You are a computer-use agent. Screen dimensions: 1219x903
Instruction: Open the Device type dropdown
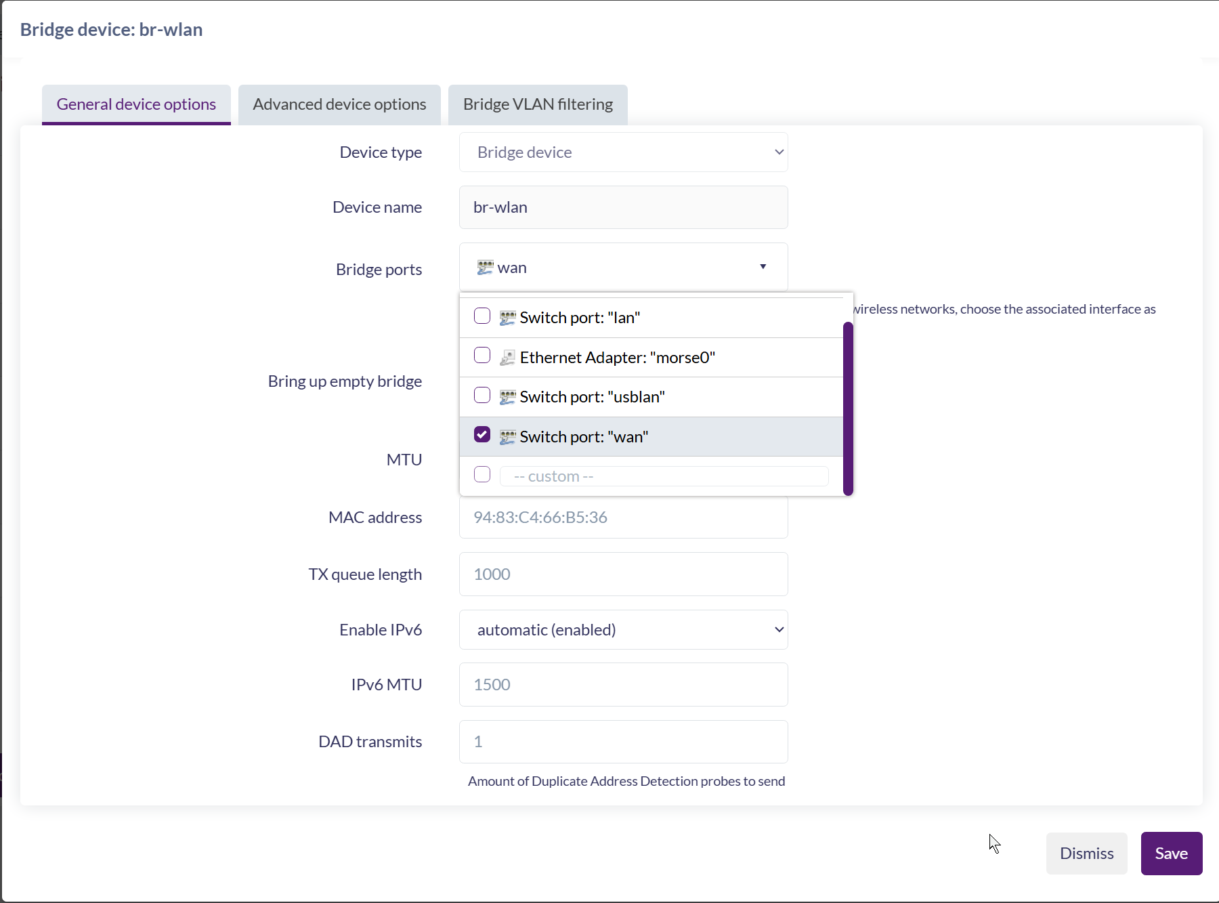pos(623,152)
